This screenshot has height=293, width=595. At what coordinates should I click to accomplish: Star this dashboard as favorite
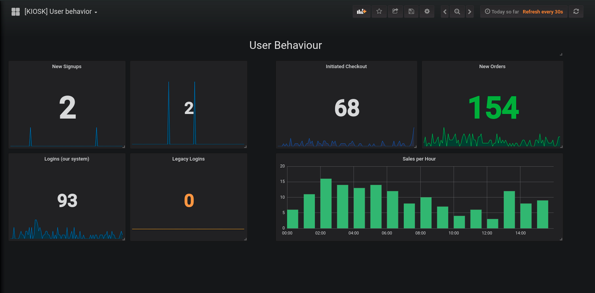pos(379,12)
